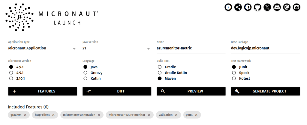
Task: Click the email envelope icon
Action: (296, 7)
